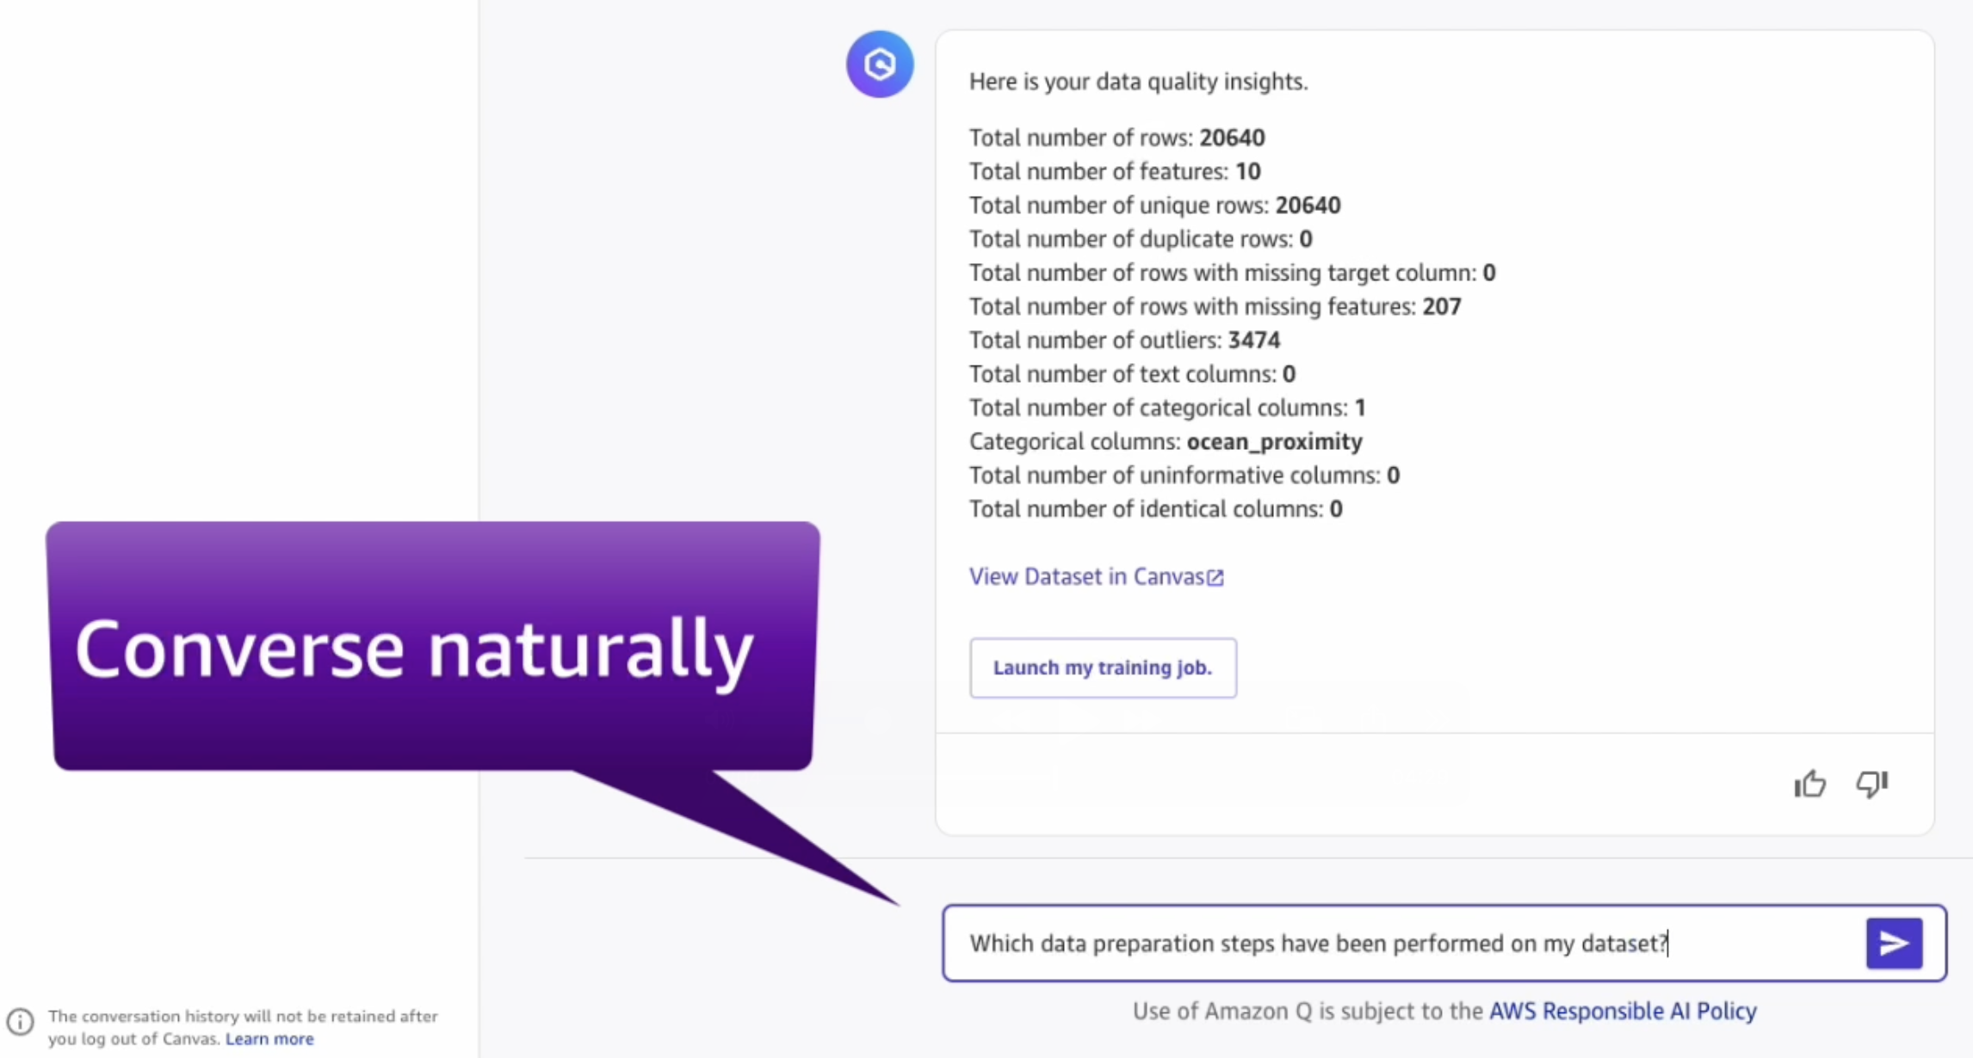Follow the Learn more link

coord(269,1039)
